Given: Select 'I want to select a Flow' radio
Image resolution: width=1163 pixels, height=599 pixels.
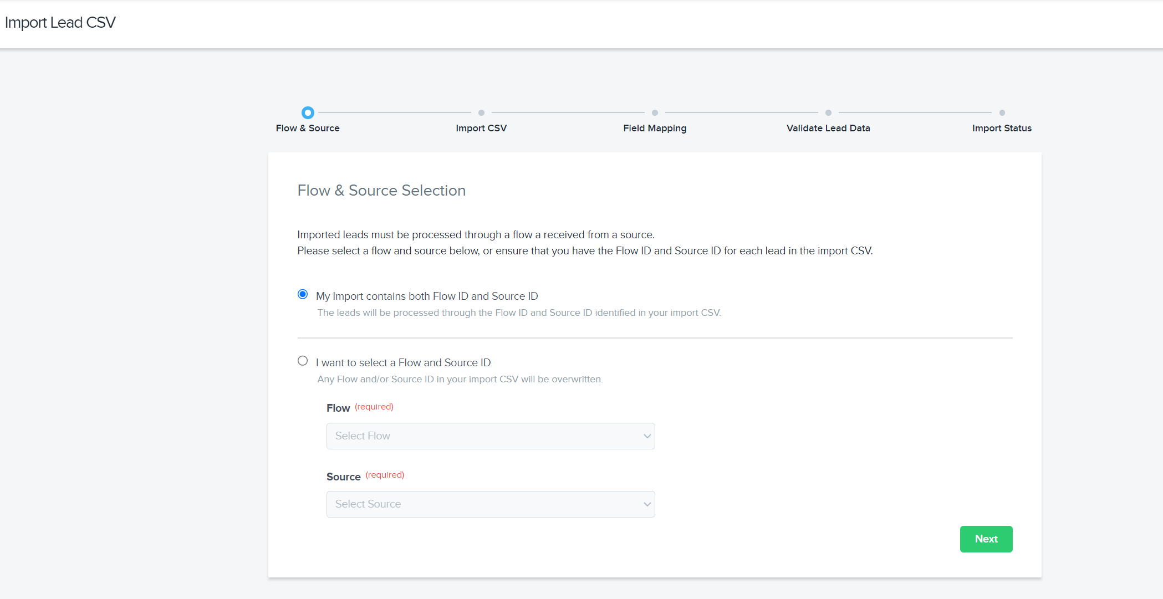Looking at the screenshot, I should pos(303,361).
